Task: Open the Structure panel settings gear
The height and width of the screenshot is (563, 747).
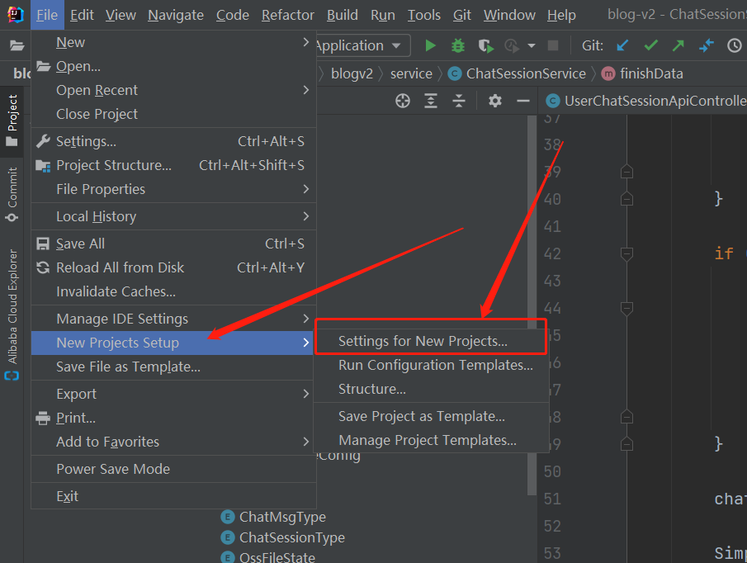Action: (x=494, y=100)
